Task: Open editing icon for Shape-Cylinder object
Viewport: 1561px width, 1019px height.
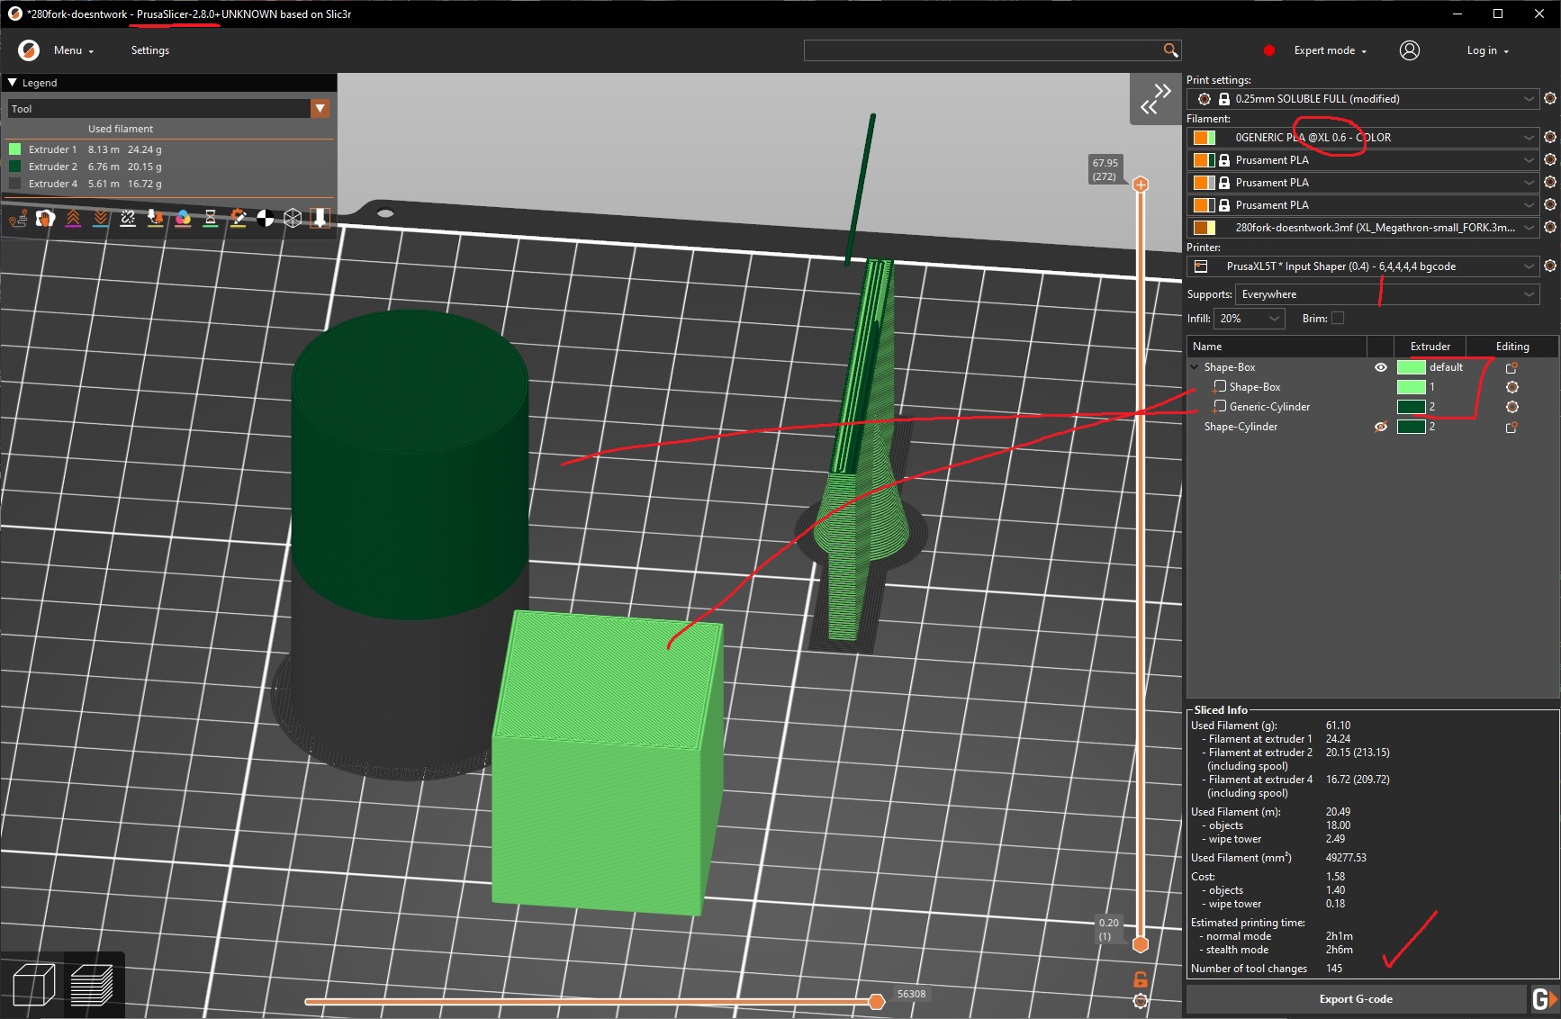Action: pos(1512,427)
